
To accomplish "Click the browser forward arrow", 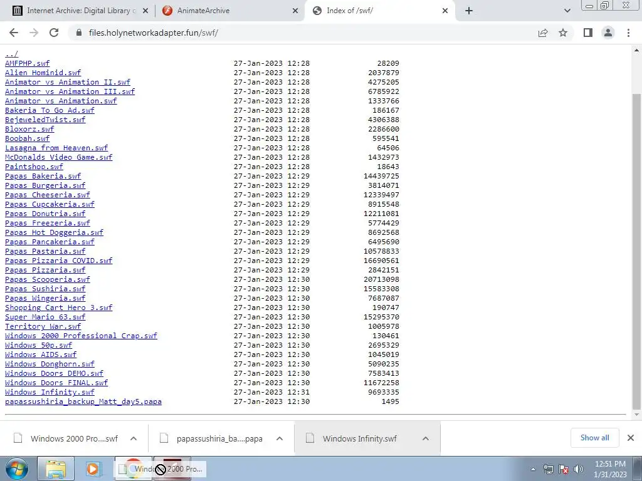I will pos(34,33).
